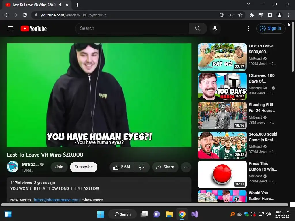
Task: Open shopmrbeast.com merch link
Action: [x=57, y=200]
